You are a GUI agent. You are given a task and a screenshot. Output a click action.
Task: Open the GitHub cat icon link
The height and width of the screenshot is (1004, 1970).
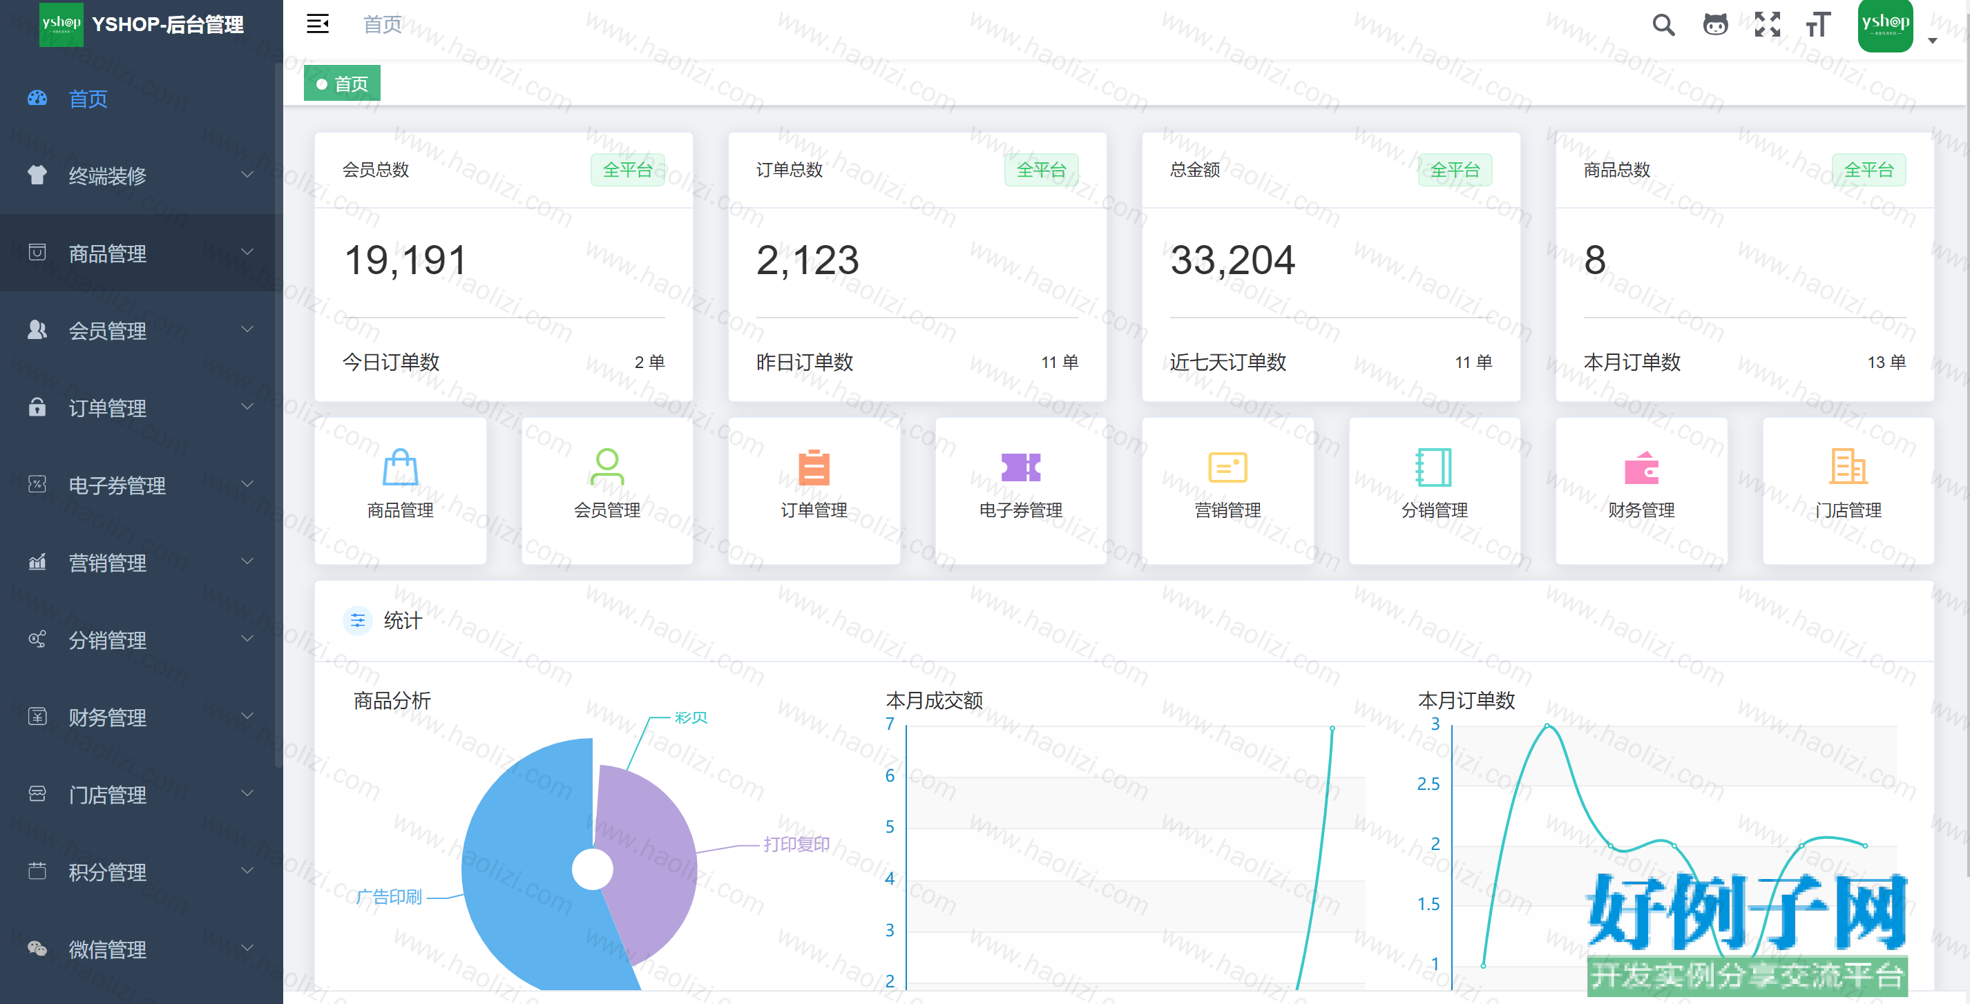click(1715, 24)
